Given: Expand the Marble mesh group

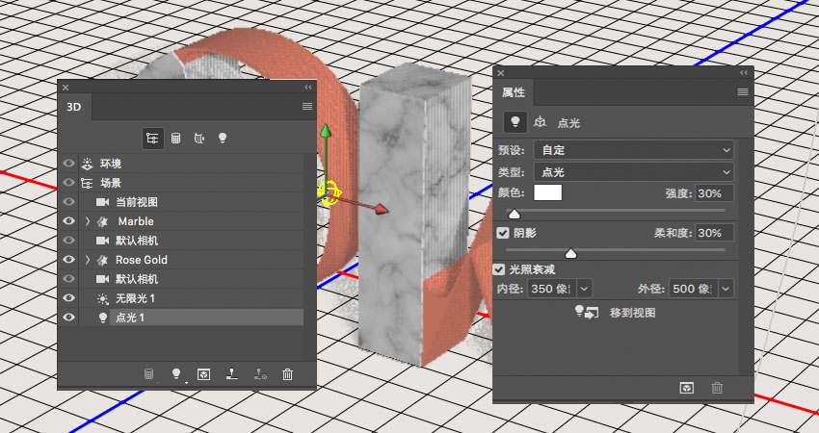Looking at the screenshot, I should [x=88, y=221].
